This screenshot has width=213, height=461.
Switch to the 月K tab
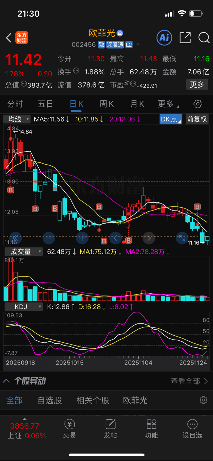click(x=137, y=104)
